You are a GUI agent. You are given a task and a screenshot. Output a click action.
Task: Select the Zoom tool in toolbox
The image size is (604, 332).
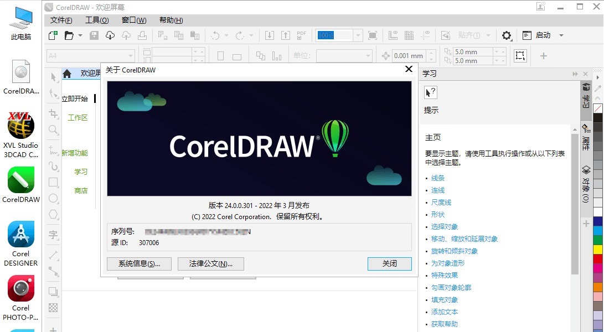coord(53,130)
